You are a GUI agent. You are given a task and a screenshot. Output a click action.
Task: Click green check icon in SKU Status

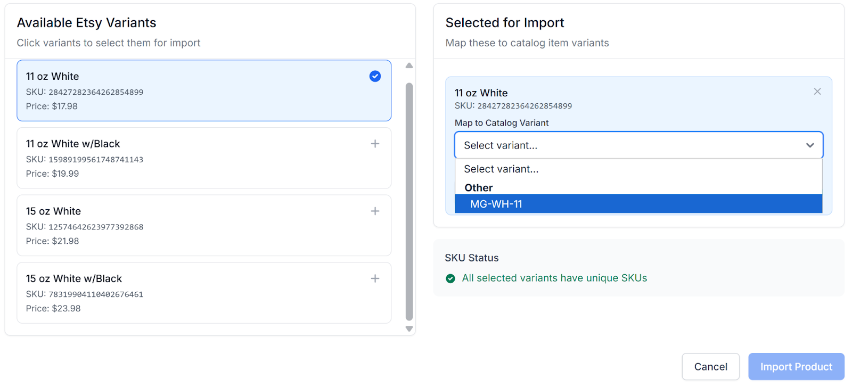point(450,278)
